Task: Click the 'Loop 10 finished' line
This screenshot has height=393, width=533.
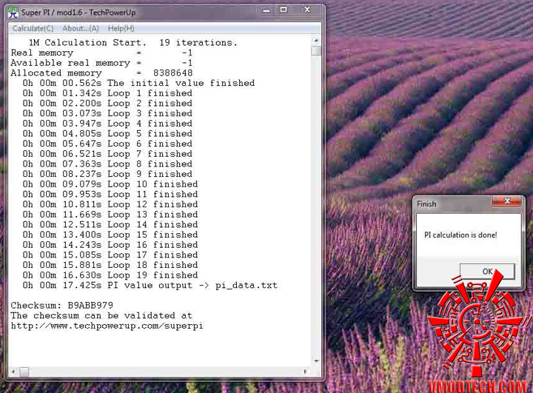Action: click(x=110, y=184)
